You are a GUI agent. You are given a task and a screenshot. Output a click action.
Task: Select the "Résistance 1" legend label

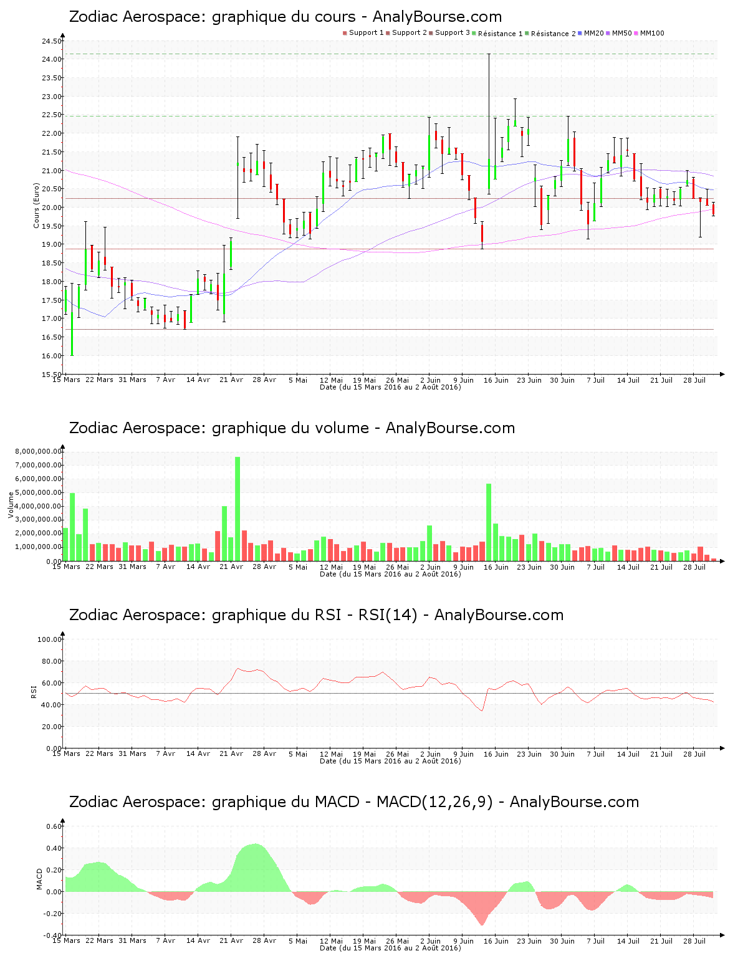coord(501,34)
